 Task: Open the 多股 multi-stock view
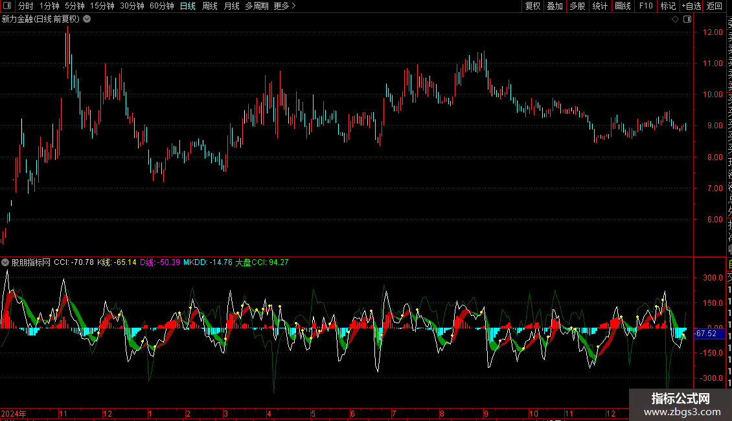577,6
